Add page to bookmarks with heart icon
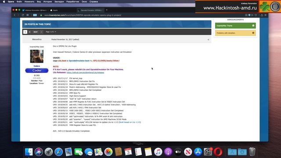 click(256, 15)
